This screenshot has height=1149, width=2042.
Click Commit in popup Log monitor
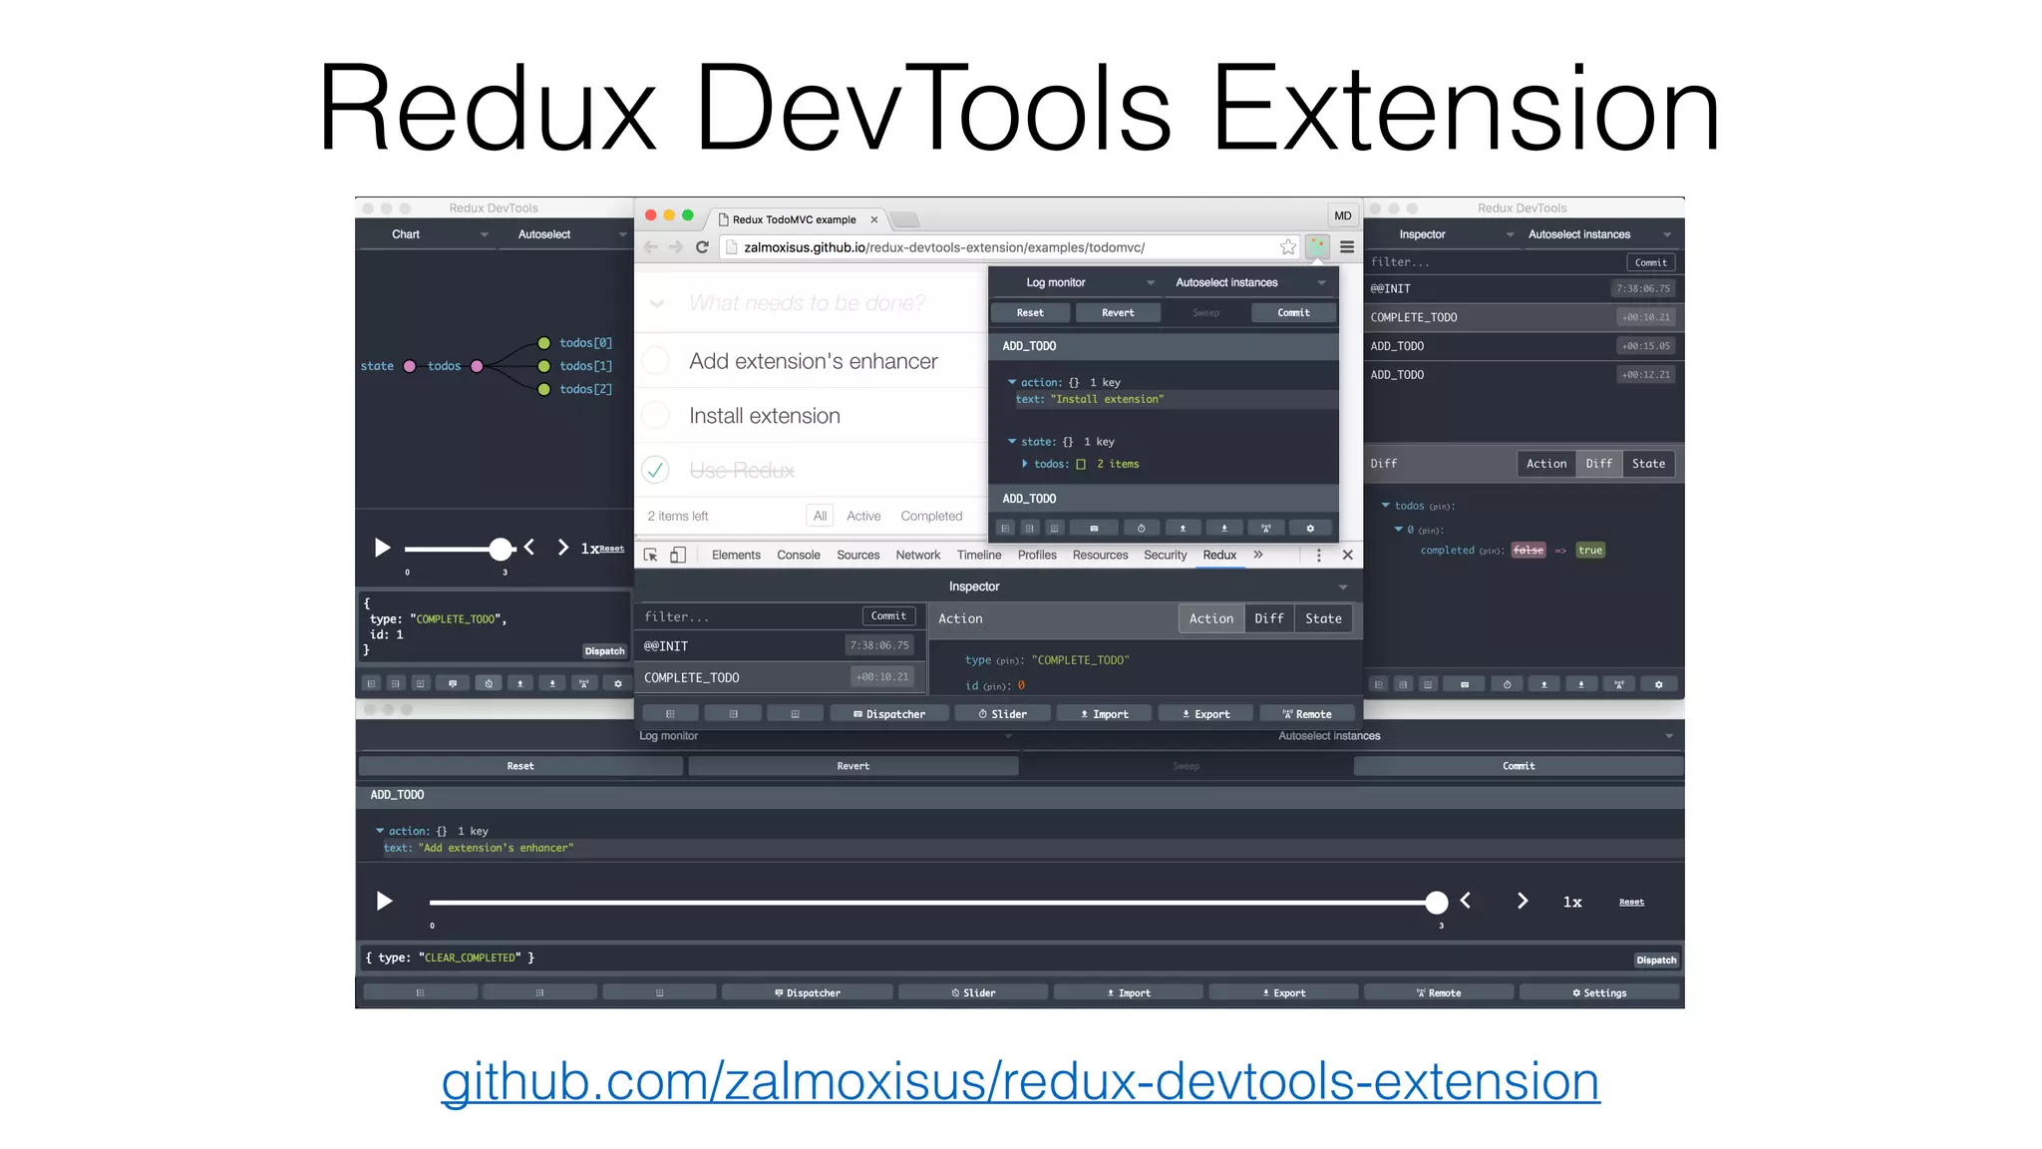1293,312
